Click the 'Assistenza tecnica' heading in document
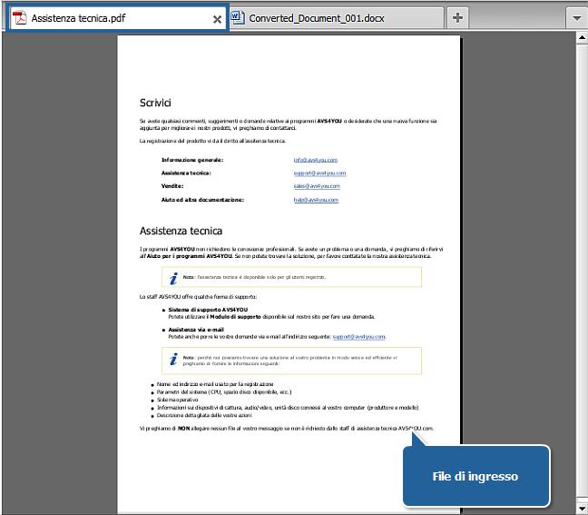Image resolution: width=588 pixels, height=515 pixels. click(x=181, y=231)
